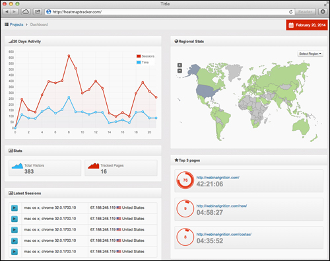Viewport: 330px width, 261px height.
Task: Toggle fullscreen with the window corner arrows
Action: point(325,4)
